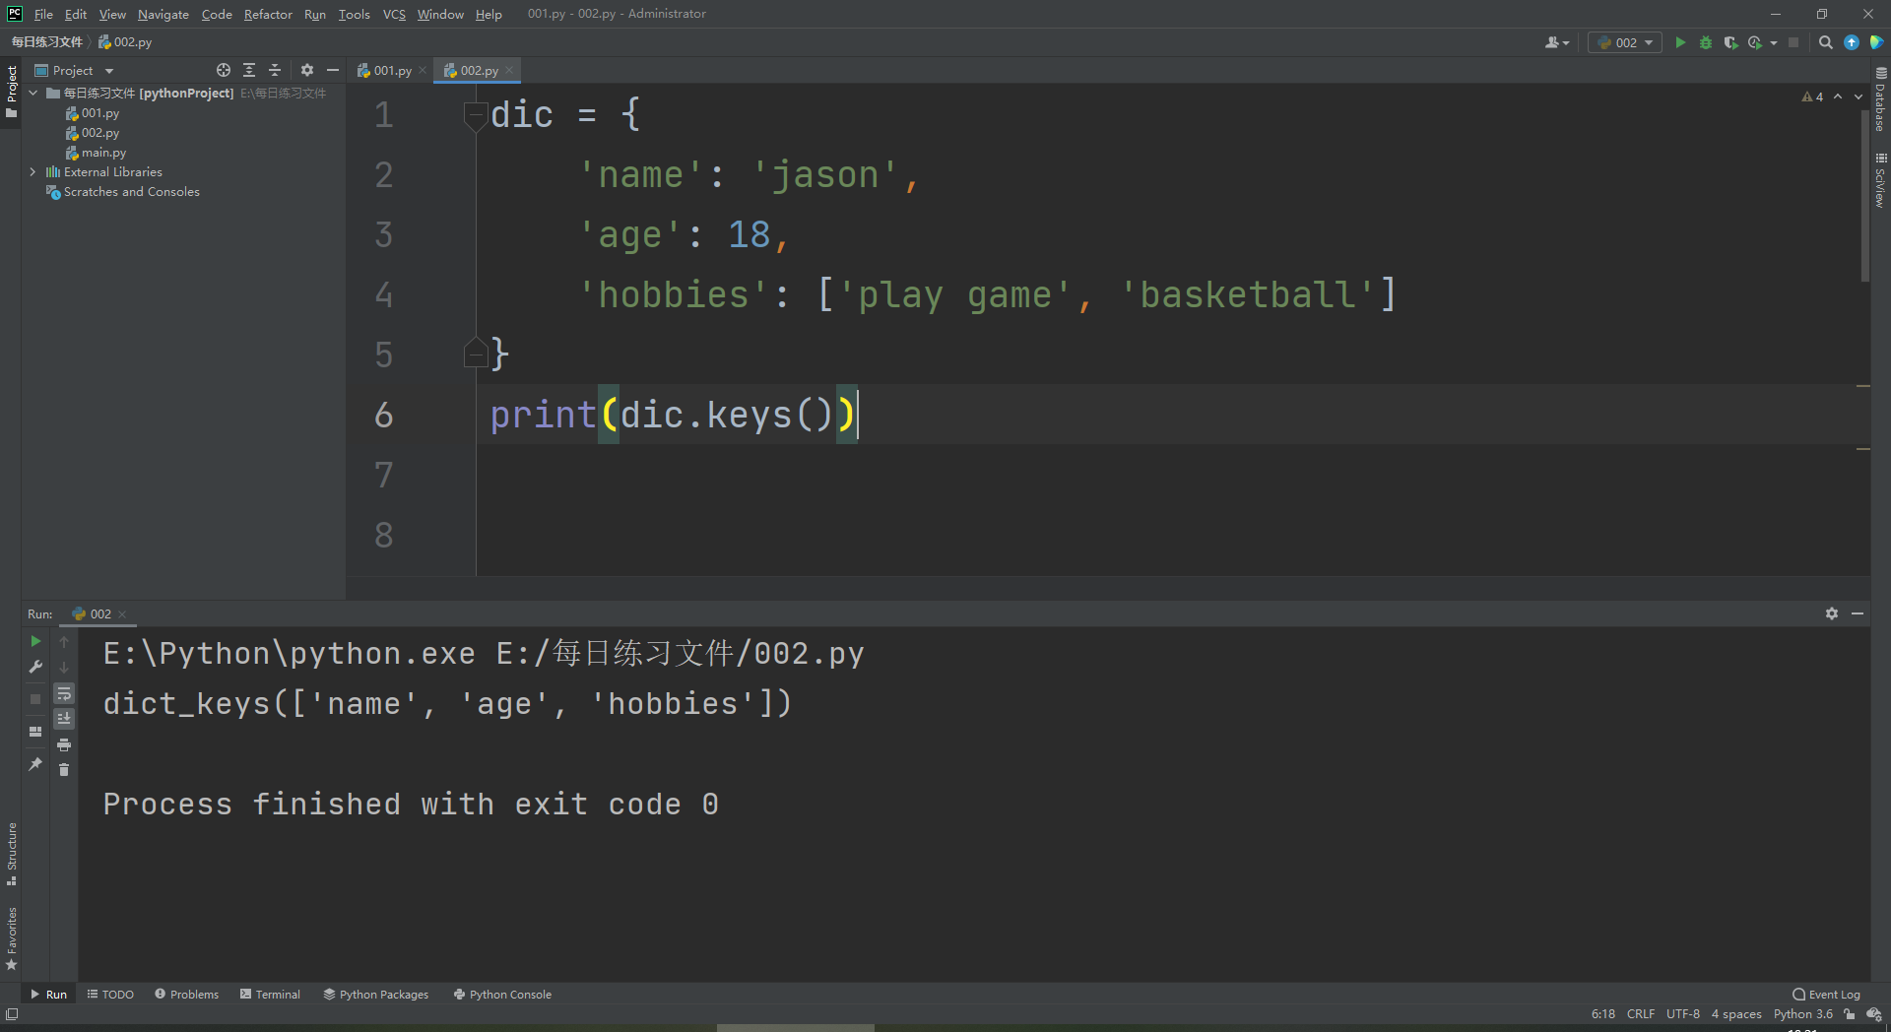Screen dimensions: 1891x1032
Task: Click the Profile run icon
Action: (1755, 42)
